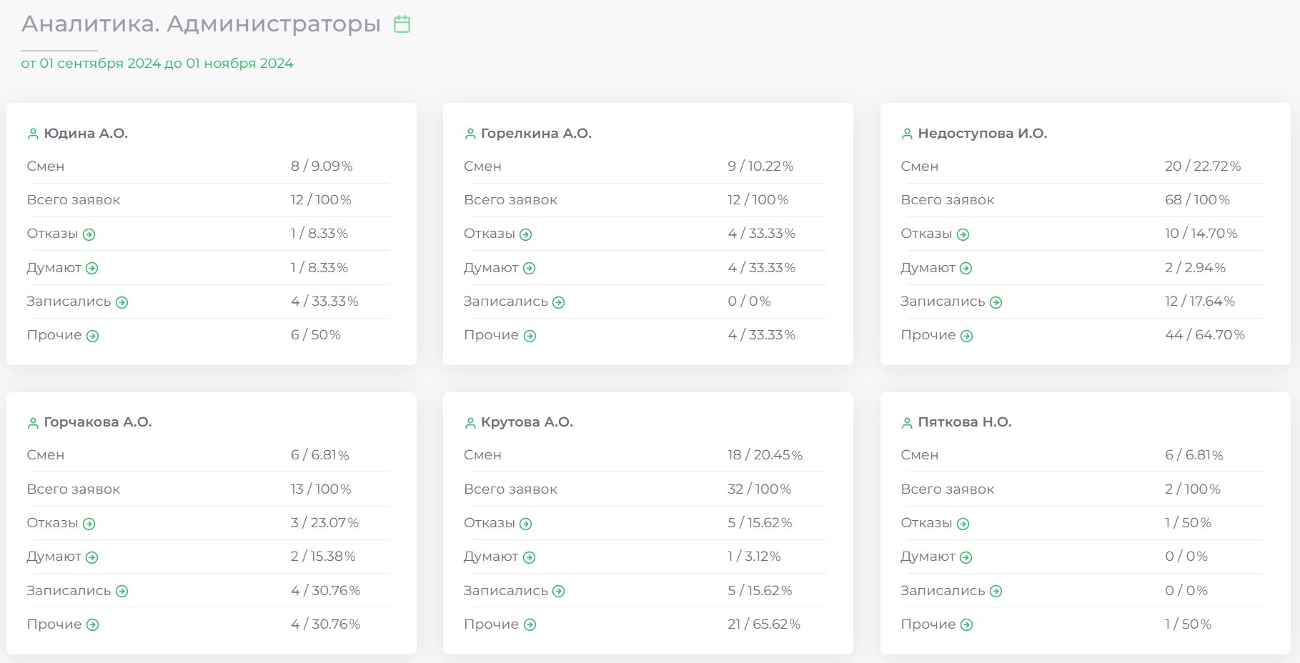Select the name Пяткова Н.О.
Screen dimensions: 1300x663
[965, 422]
